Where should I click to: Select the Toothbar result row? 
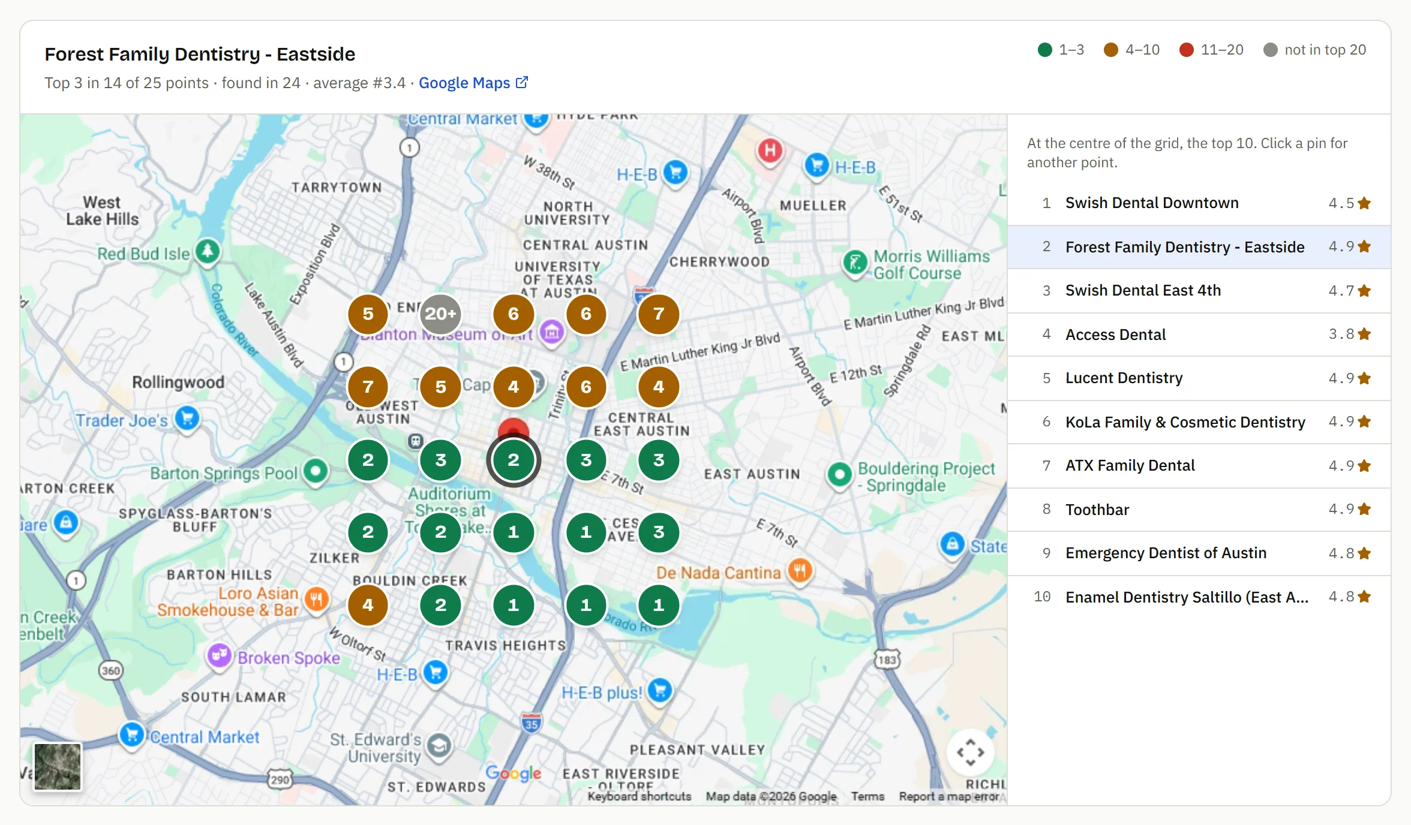point(1199,510)
